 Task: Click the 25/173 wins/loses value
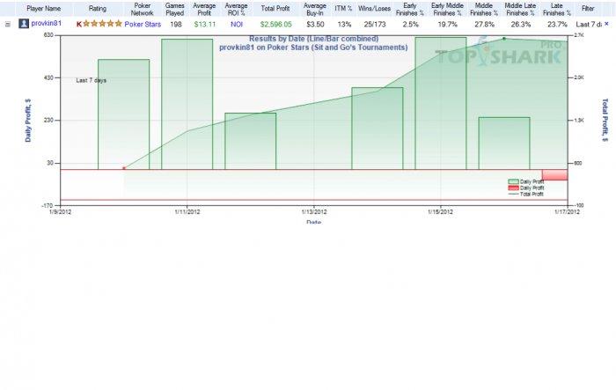tap(374, 25)
